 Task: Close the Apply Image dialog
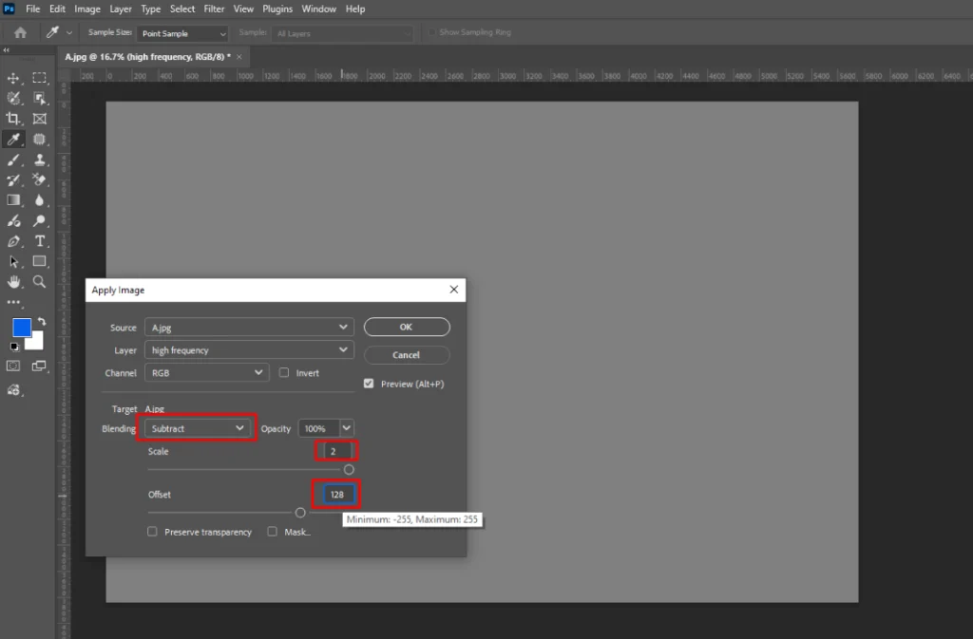pyautogui.click(x=453, y=290)
